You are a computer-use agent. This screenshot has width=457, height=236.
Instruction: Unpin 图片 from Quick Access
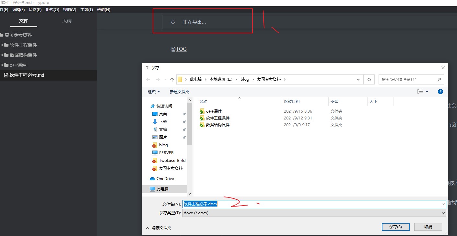[x=184, y=137]
